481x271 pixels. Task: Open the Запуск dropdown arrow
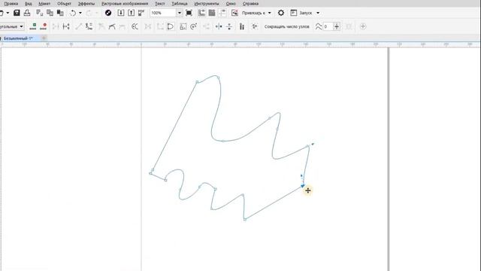coord(318,13)
